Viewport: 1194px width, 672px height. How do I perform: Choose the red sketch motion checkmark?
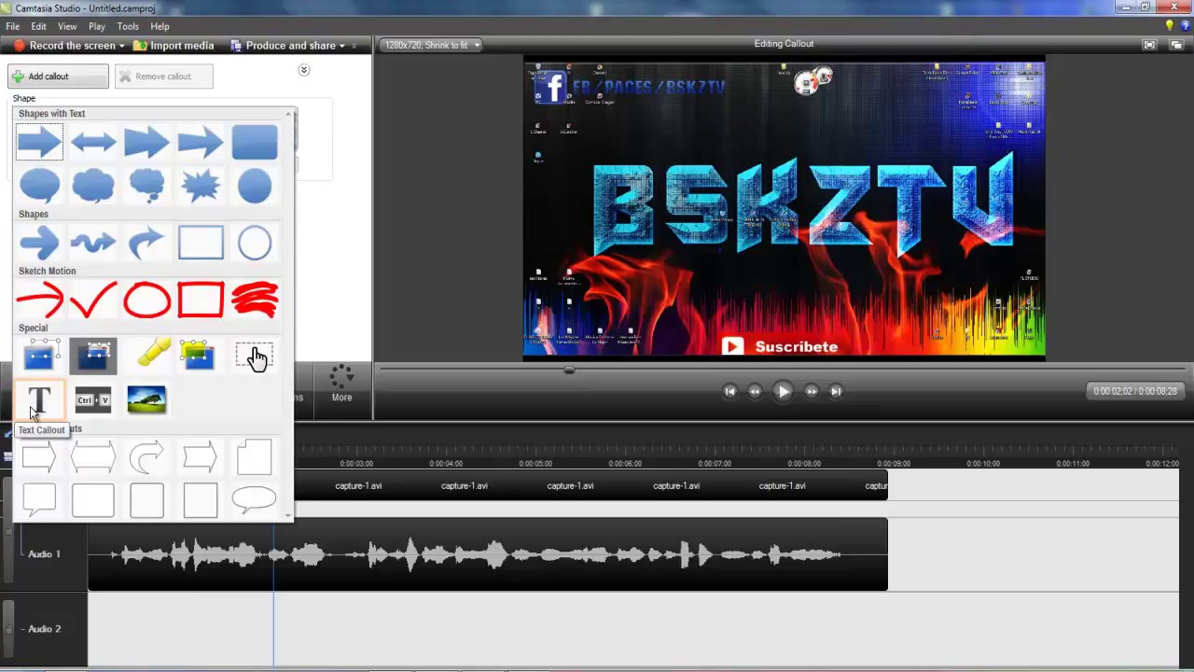pos(93,300)
